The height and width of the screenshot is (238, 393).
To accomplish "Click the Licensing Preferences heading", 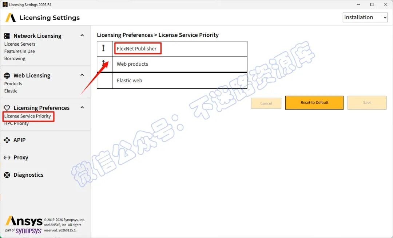I will 41,108.
